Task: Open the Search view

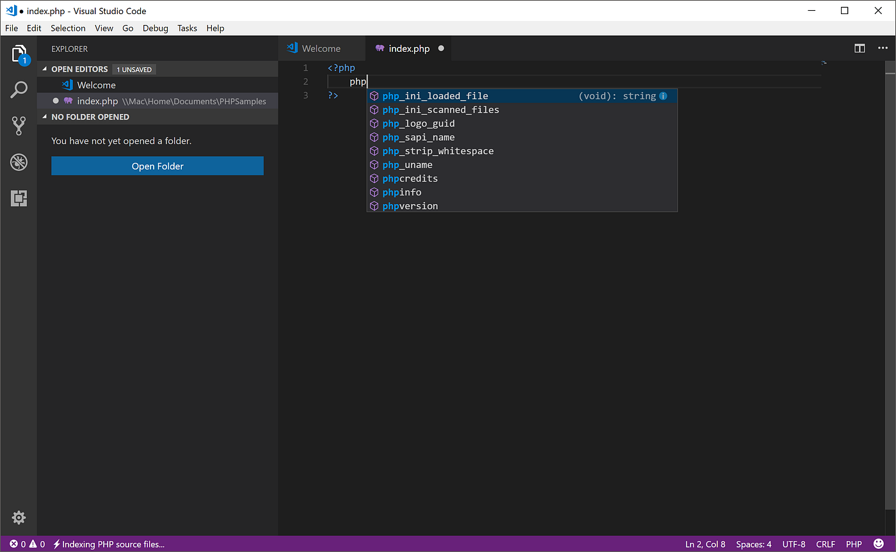Action: (x=19, y=90)
